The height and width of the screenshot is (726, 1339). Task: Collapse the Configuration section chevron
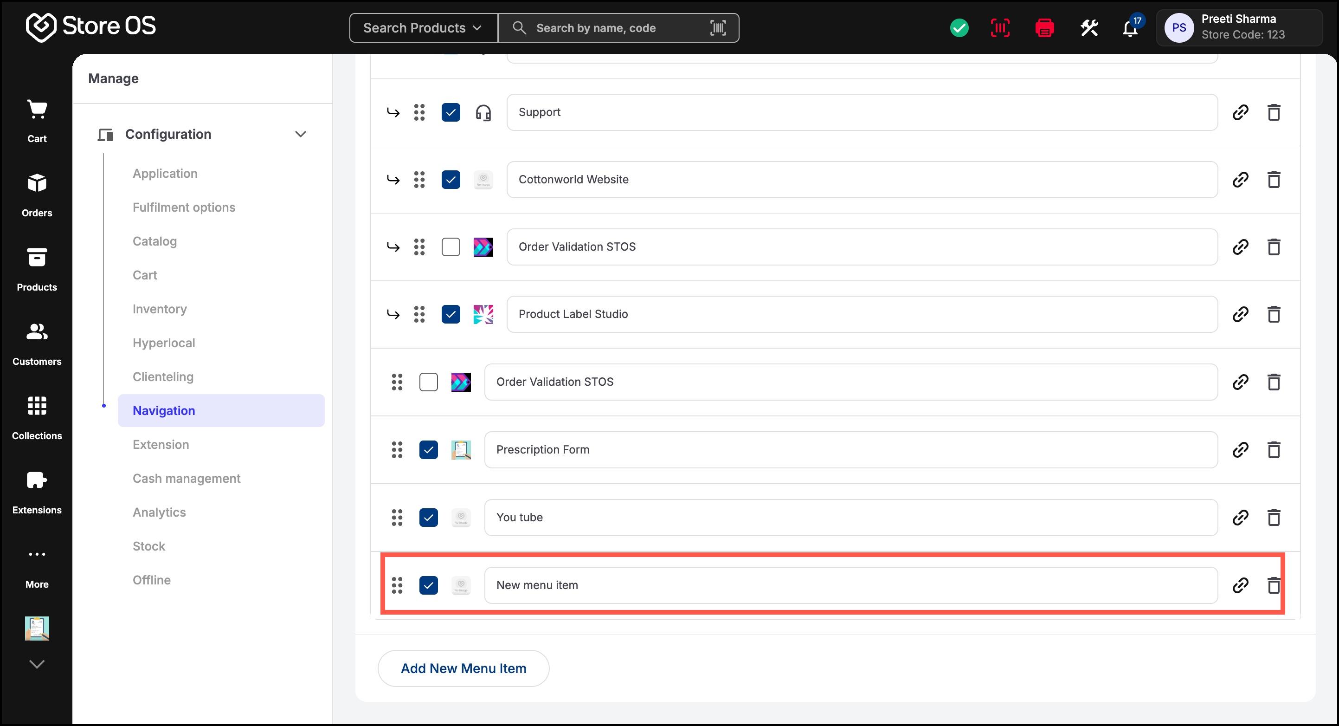301,134
